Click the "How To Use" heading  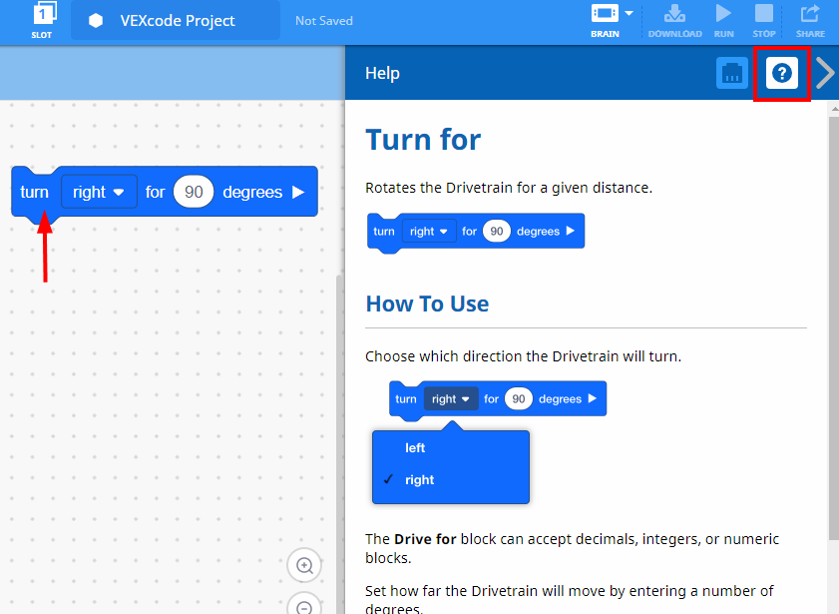coord(427,304)
